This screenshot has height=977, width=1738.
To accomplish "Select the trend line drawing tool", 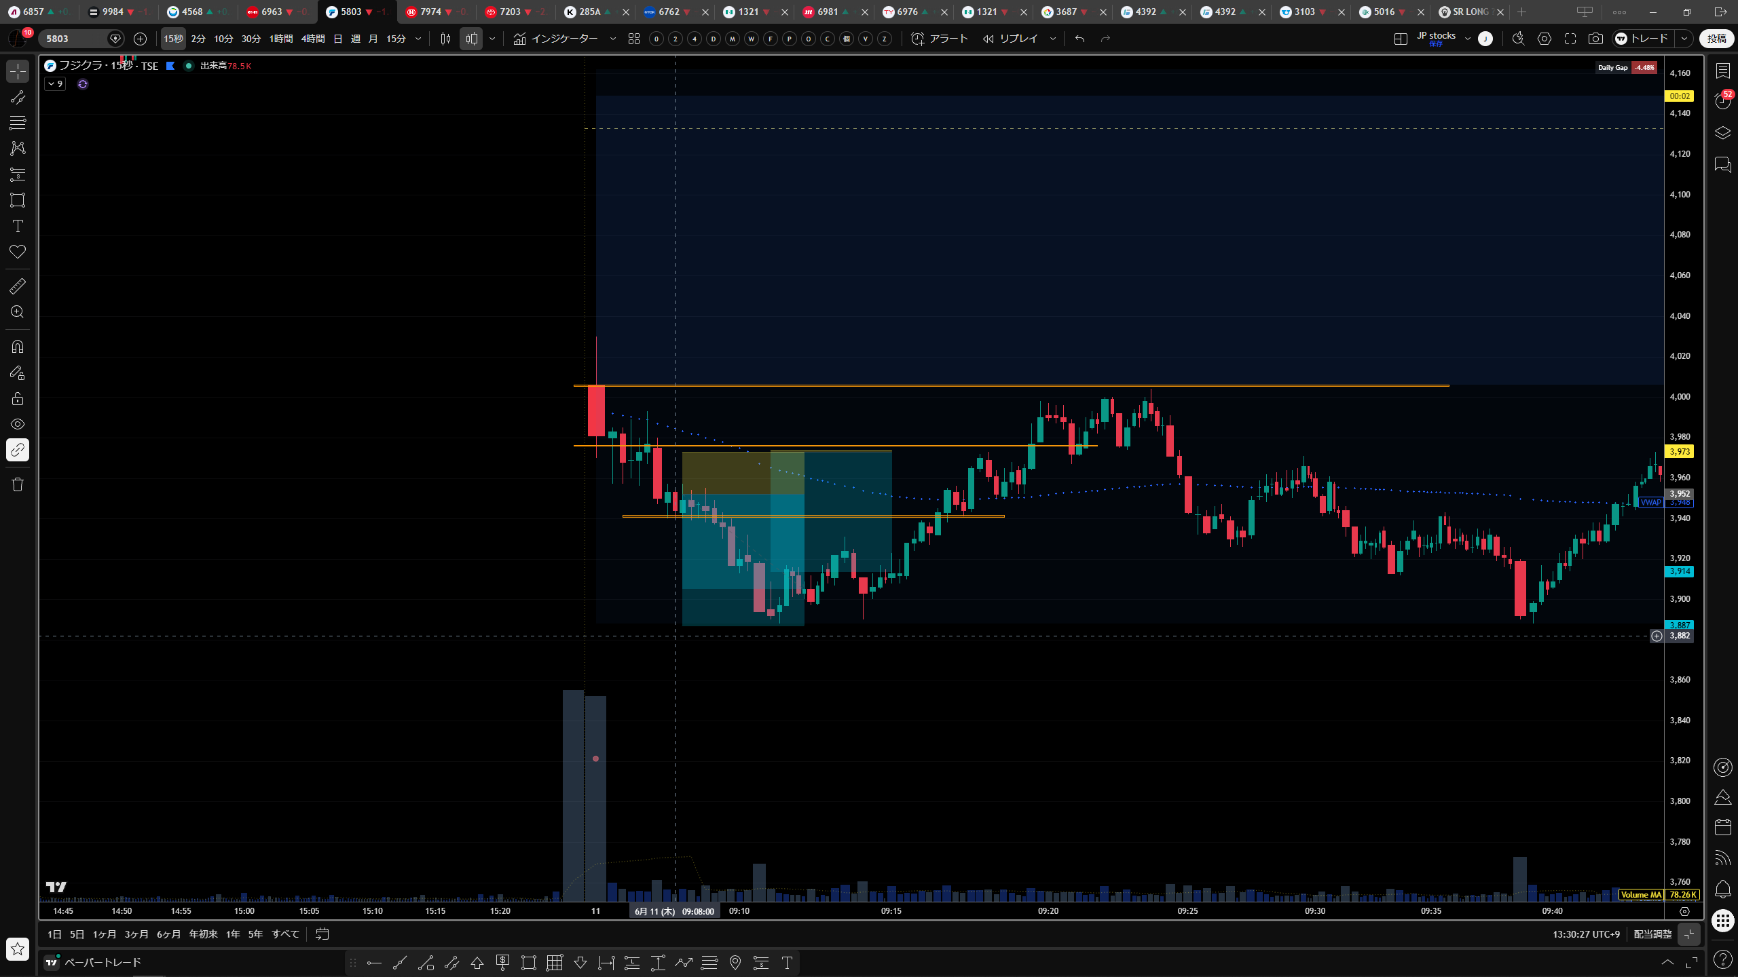I will click(18, 97).
